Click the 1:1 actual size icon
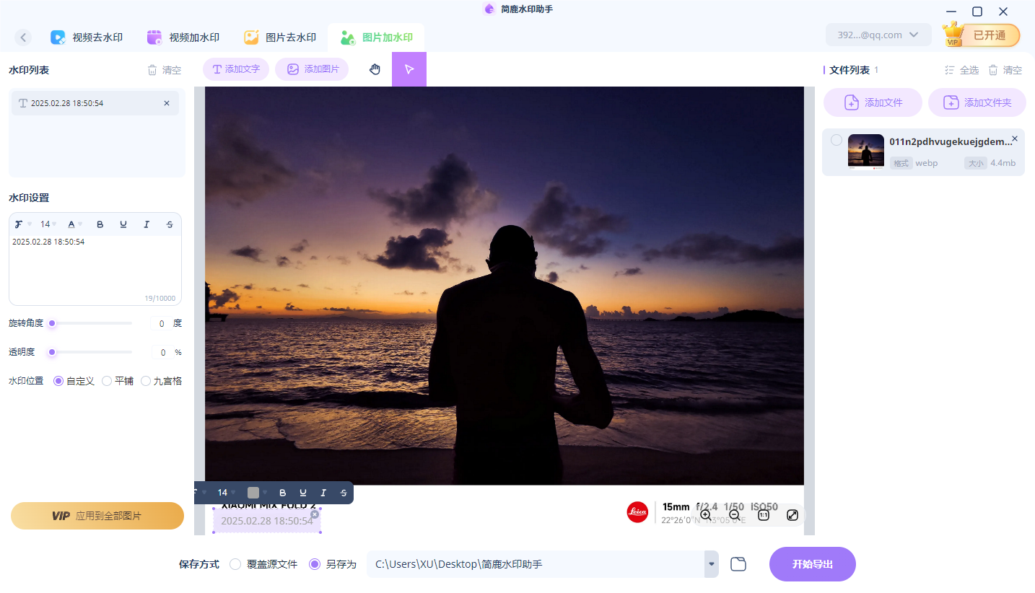The width and height of the screenshot is (1035, 593). pos(764,515)
